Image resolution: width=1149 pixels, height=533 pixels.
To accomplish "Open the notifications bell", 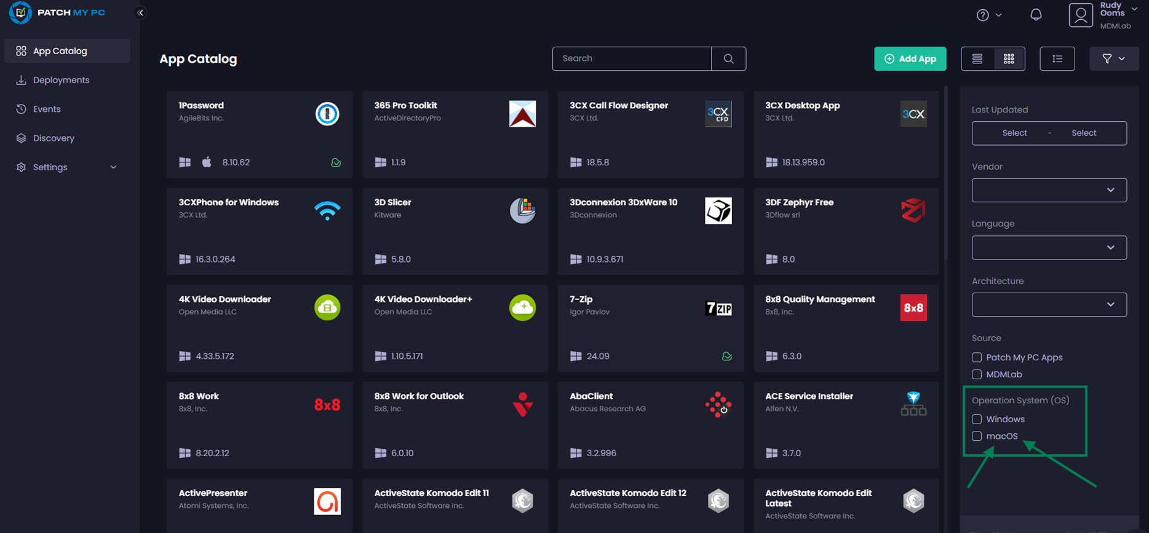I will coord(1036,14).
